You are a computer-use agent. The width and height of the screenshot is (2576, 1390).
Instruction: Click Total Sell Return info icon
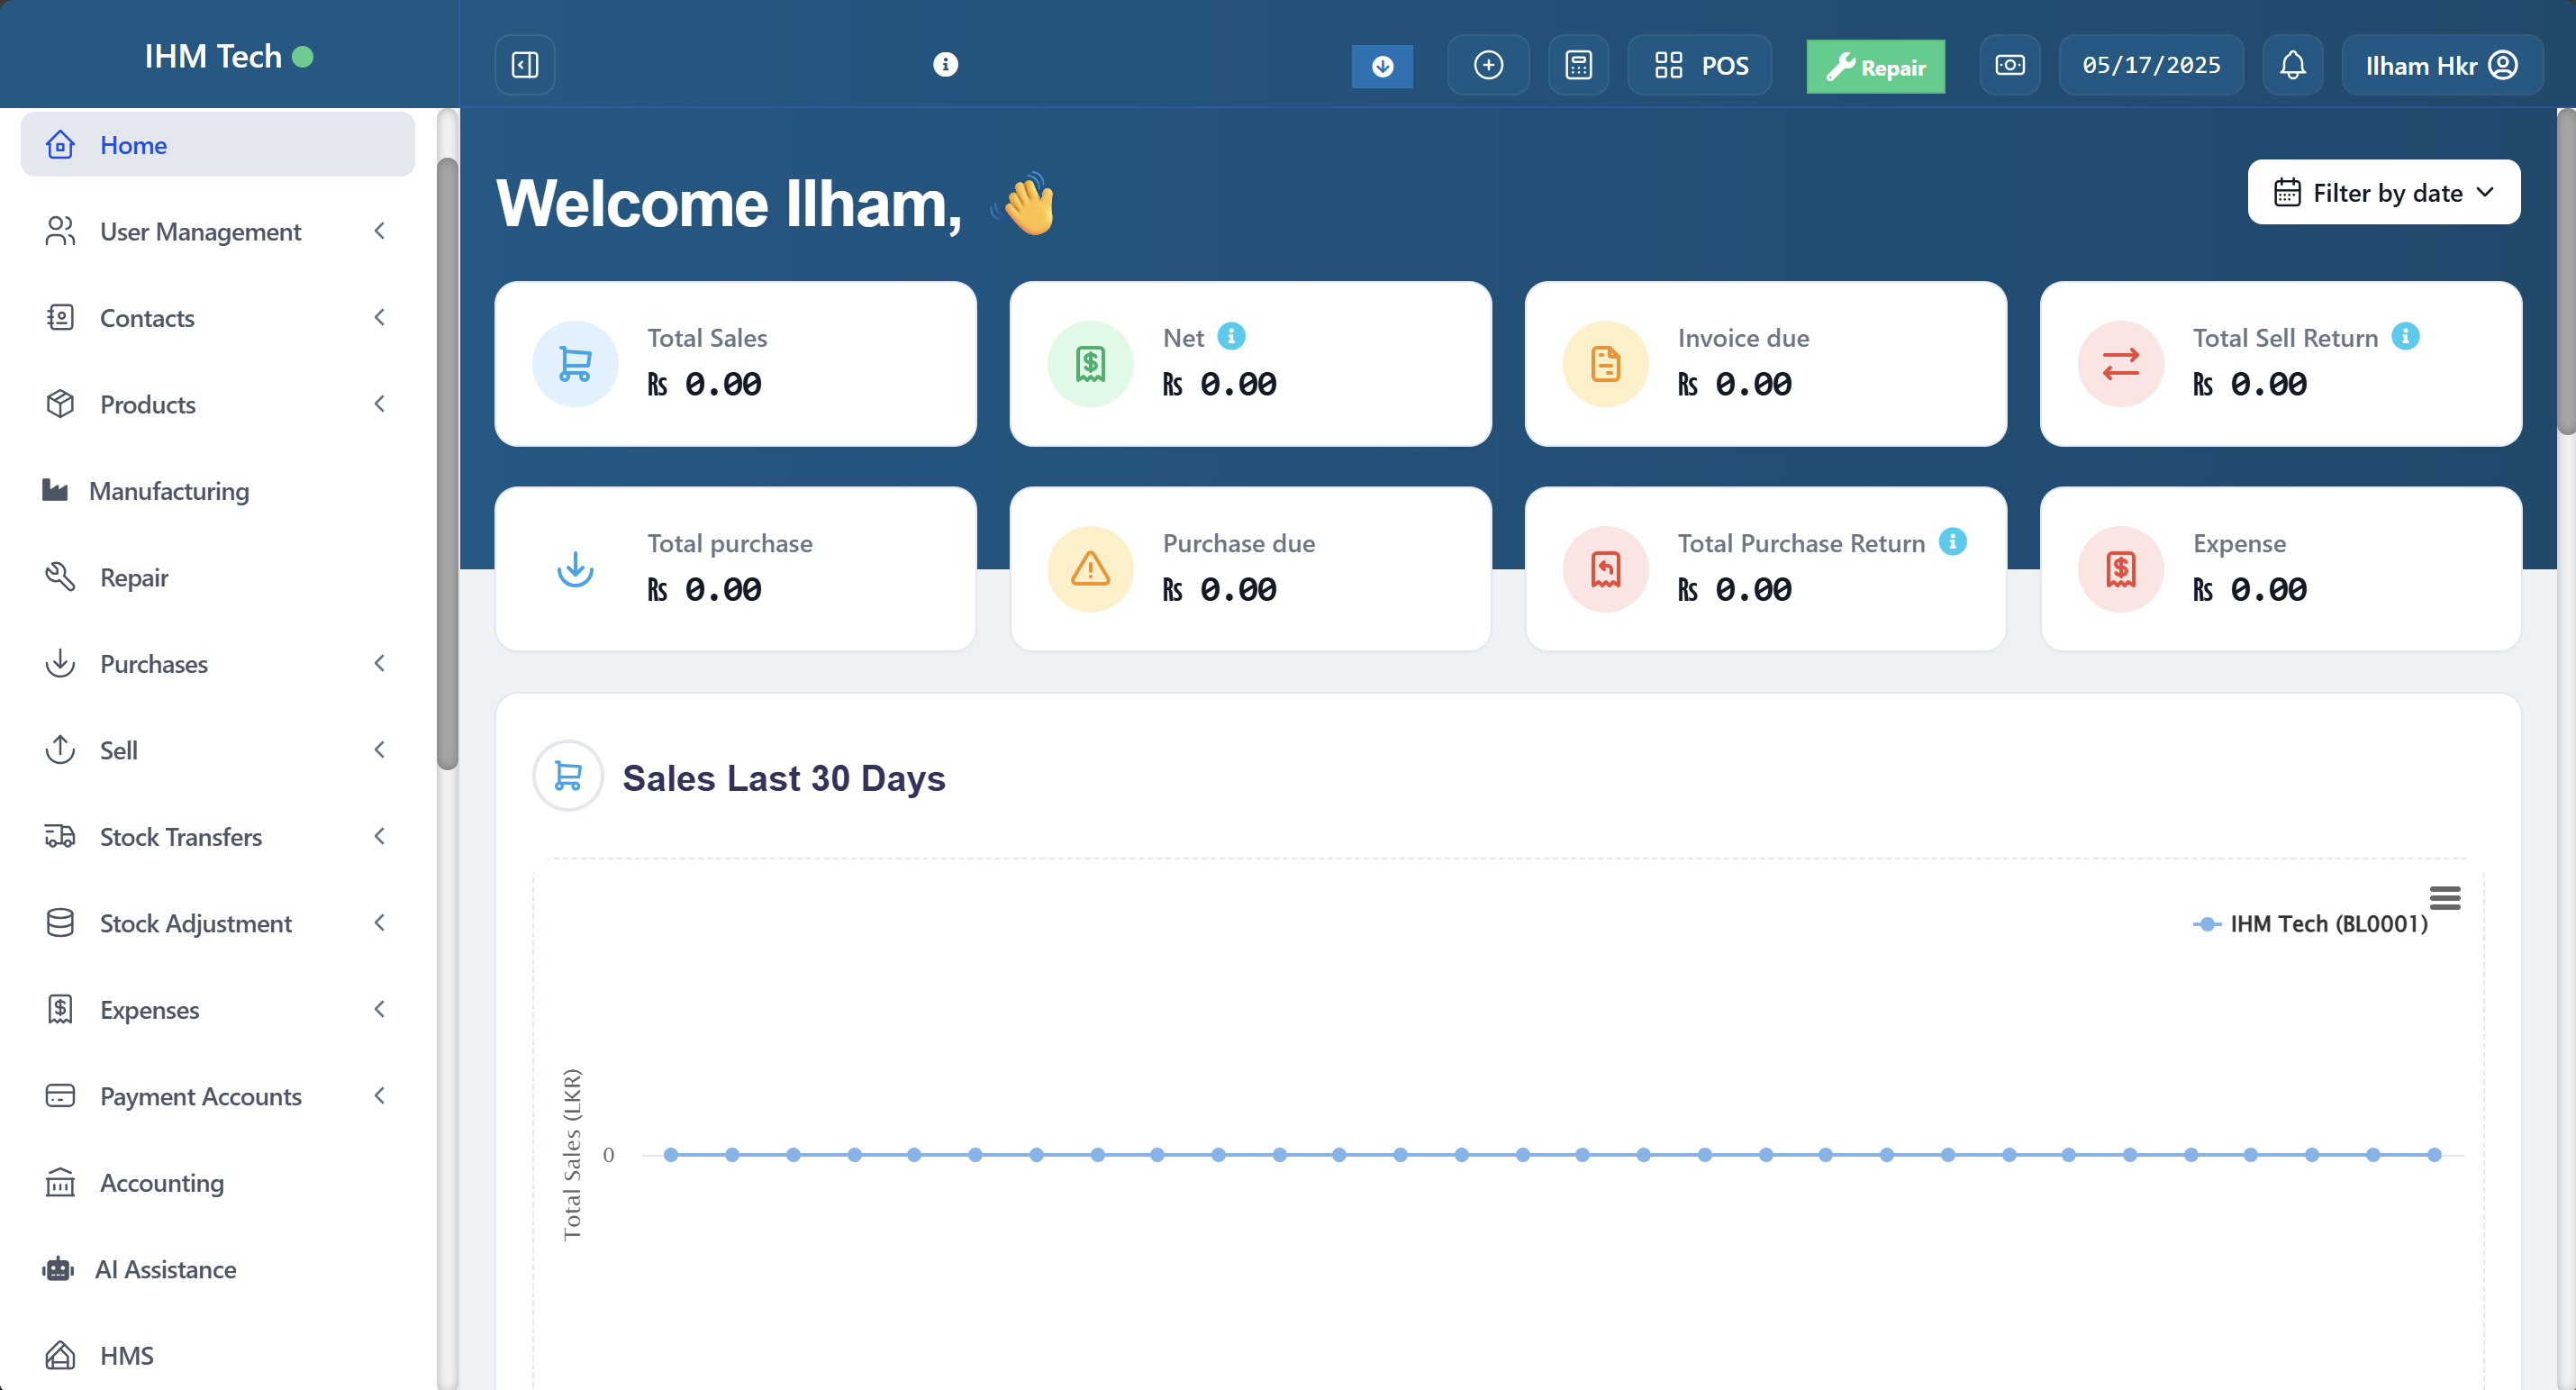2405,337
